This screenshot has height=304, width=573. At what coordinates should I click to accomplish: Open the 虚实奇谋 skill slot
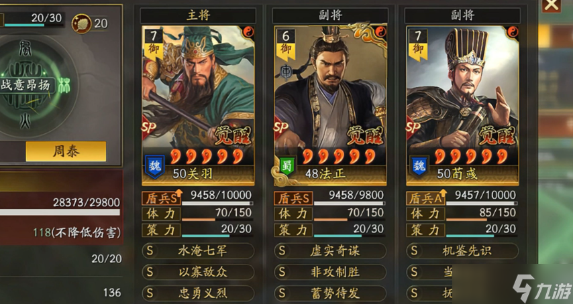[330, 251]
